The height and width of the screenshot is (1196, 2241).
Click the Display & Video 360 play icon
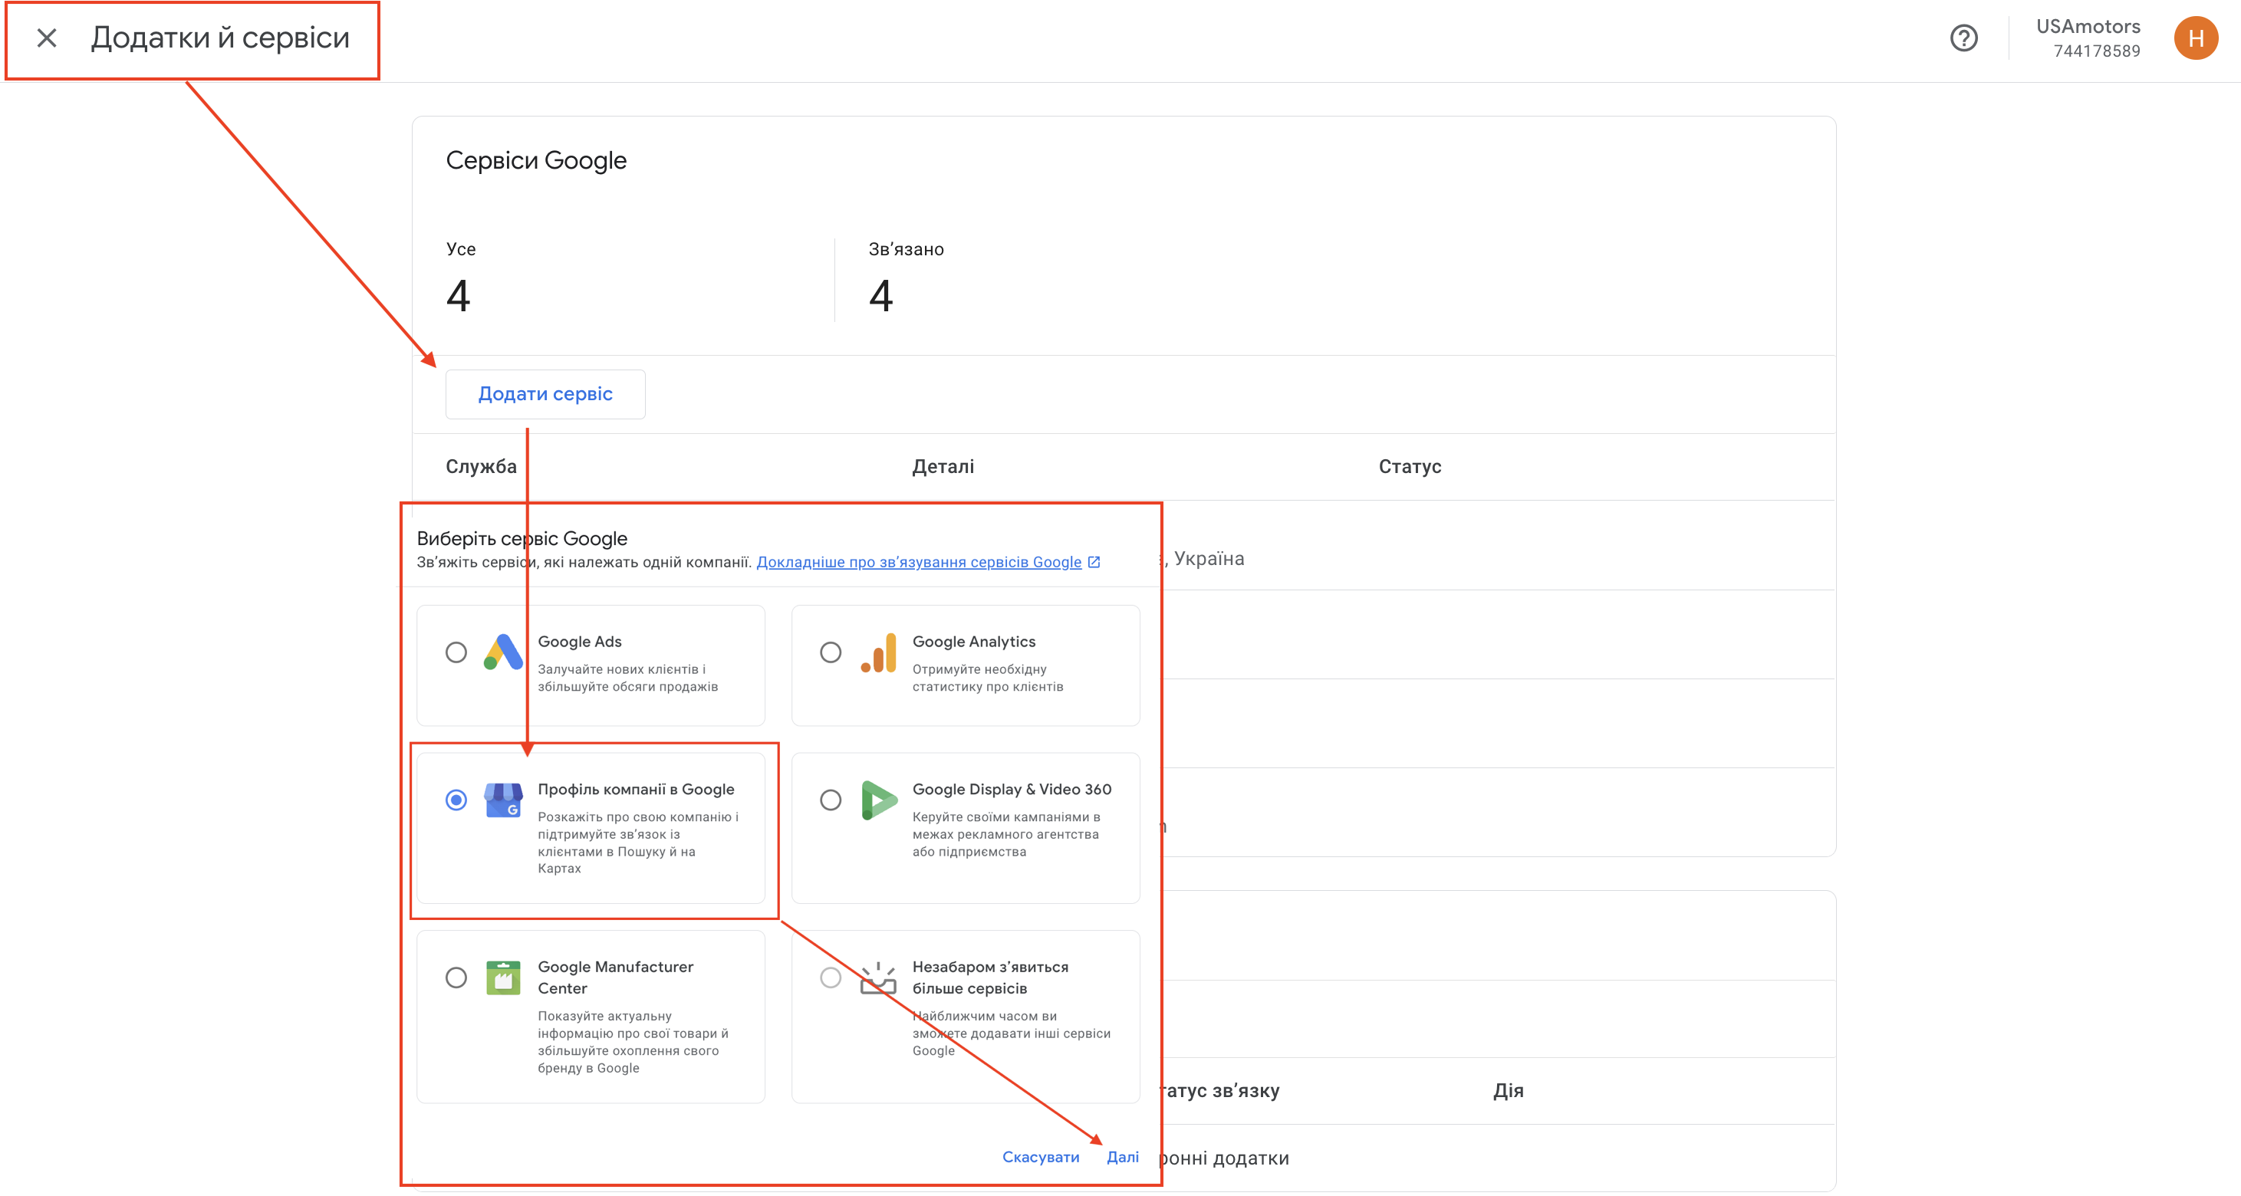tap(879, 800)
